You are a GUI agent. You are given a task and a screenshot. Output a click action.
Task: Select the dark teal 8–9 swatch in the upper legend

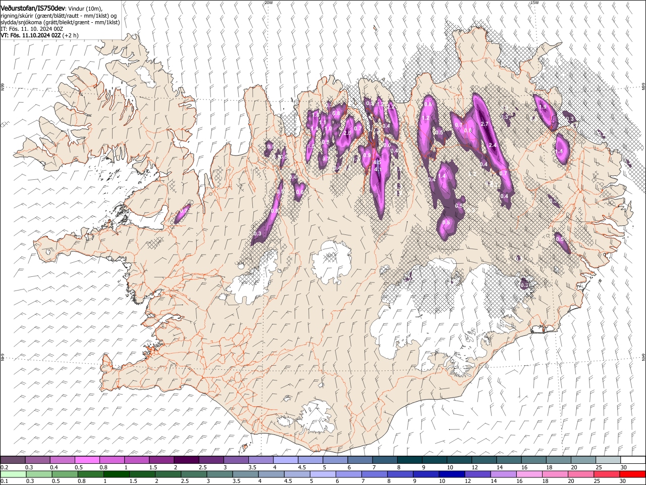click(410, 460)
